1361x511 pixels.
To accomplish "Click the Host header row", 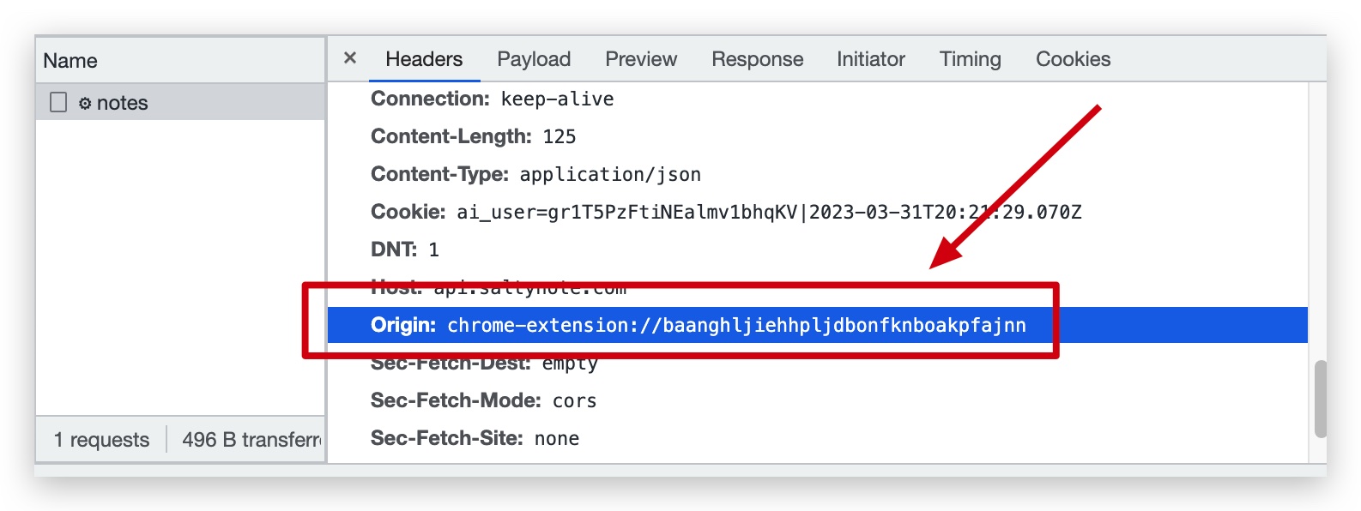I will (x=498, y=287).
